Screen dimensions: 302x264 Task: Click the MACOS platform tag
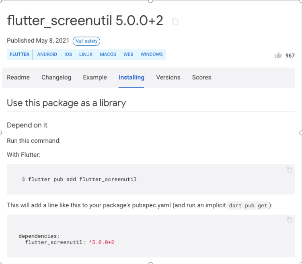(x=108, y=55)
